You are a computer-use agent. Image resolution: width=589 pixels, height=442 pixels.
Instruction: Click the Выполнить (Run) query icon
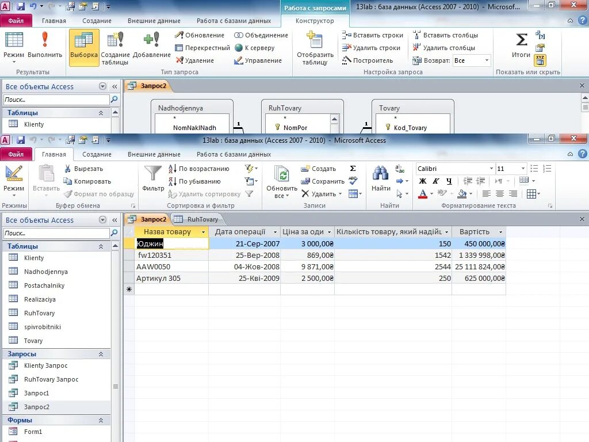click(x=45, y=45)
